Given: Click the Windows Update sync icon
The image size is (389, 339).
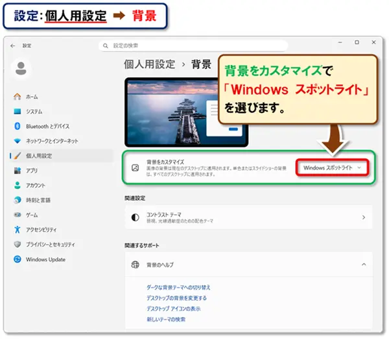Looking at the screenshot, I should 18,259.
